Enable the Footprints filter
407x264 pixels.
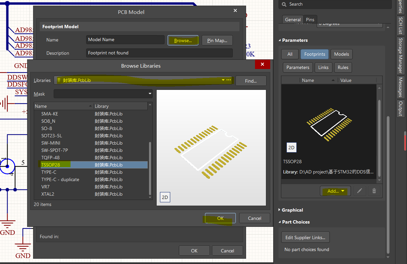click(x=314, y=54)
